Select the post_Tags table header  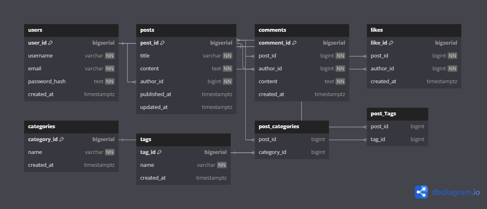(397, 114)
